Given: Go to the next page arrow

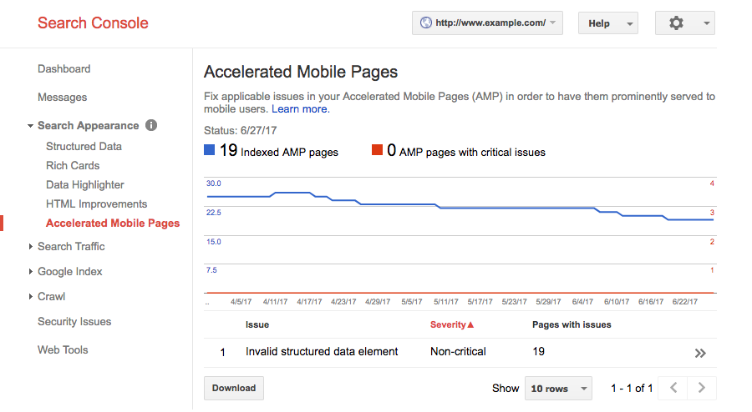Looking at the screenshot, I should pos(702,388).
